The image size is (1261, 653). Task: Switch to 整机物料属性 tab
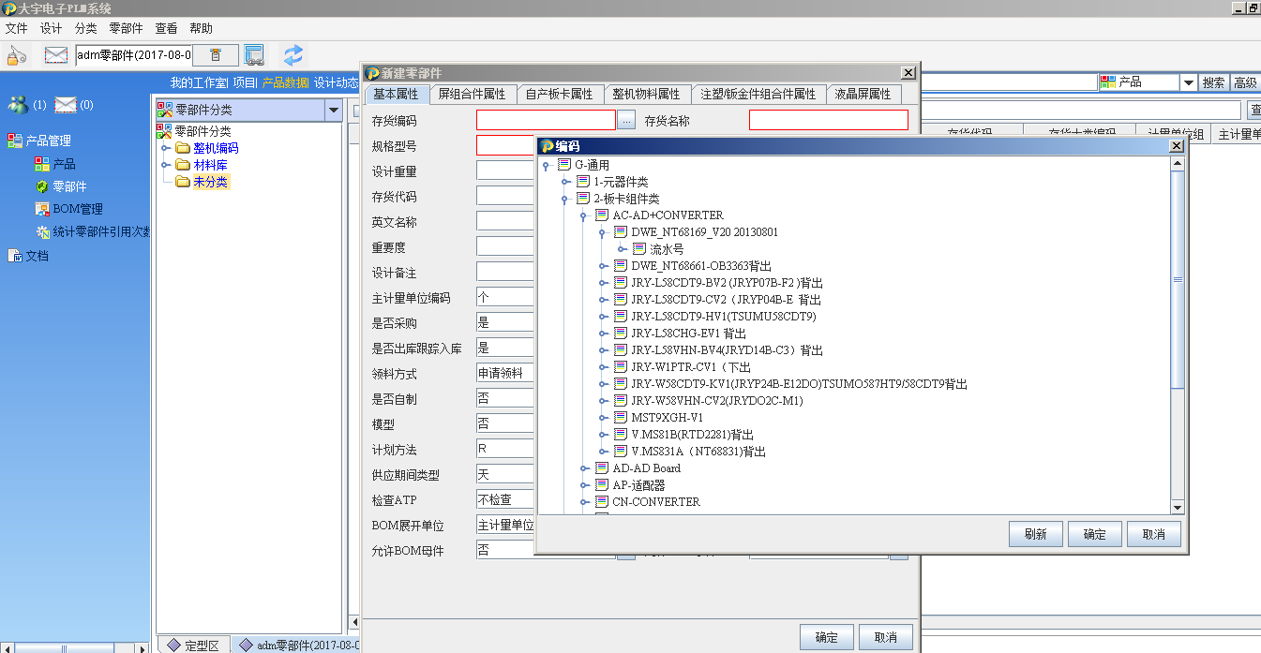click(x=646, y=94)
